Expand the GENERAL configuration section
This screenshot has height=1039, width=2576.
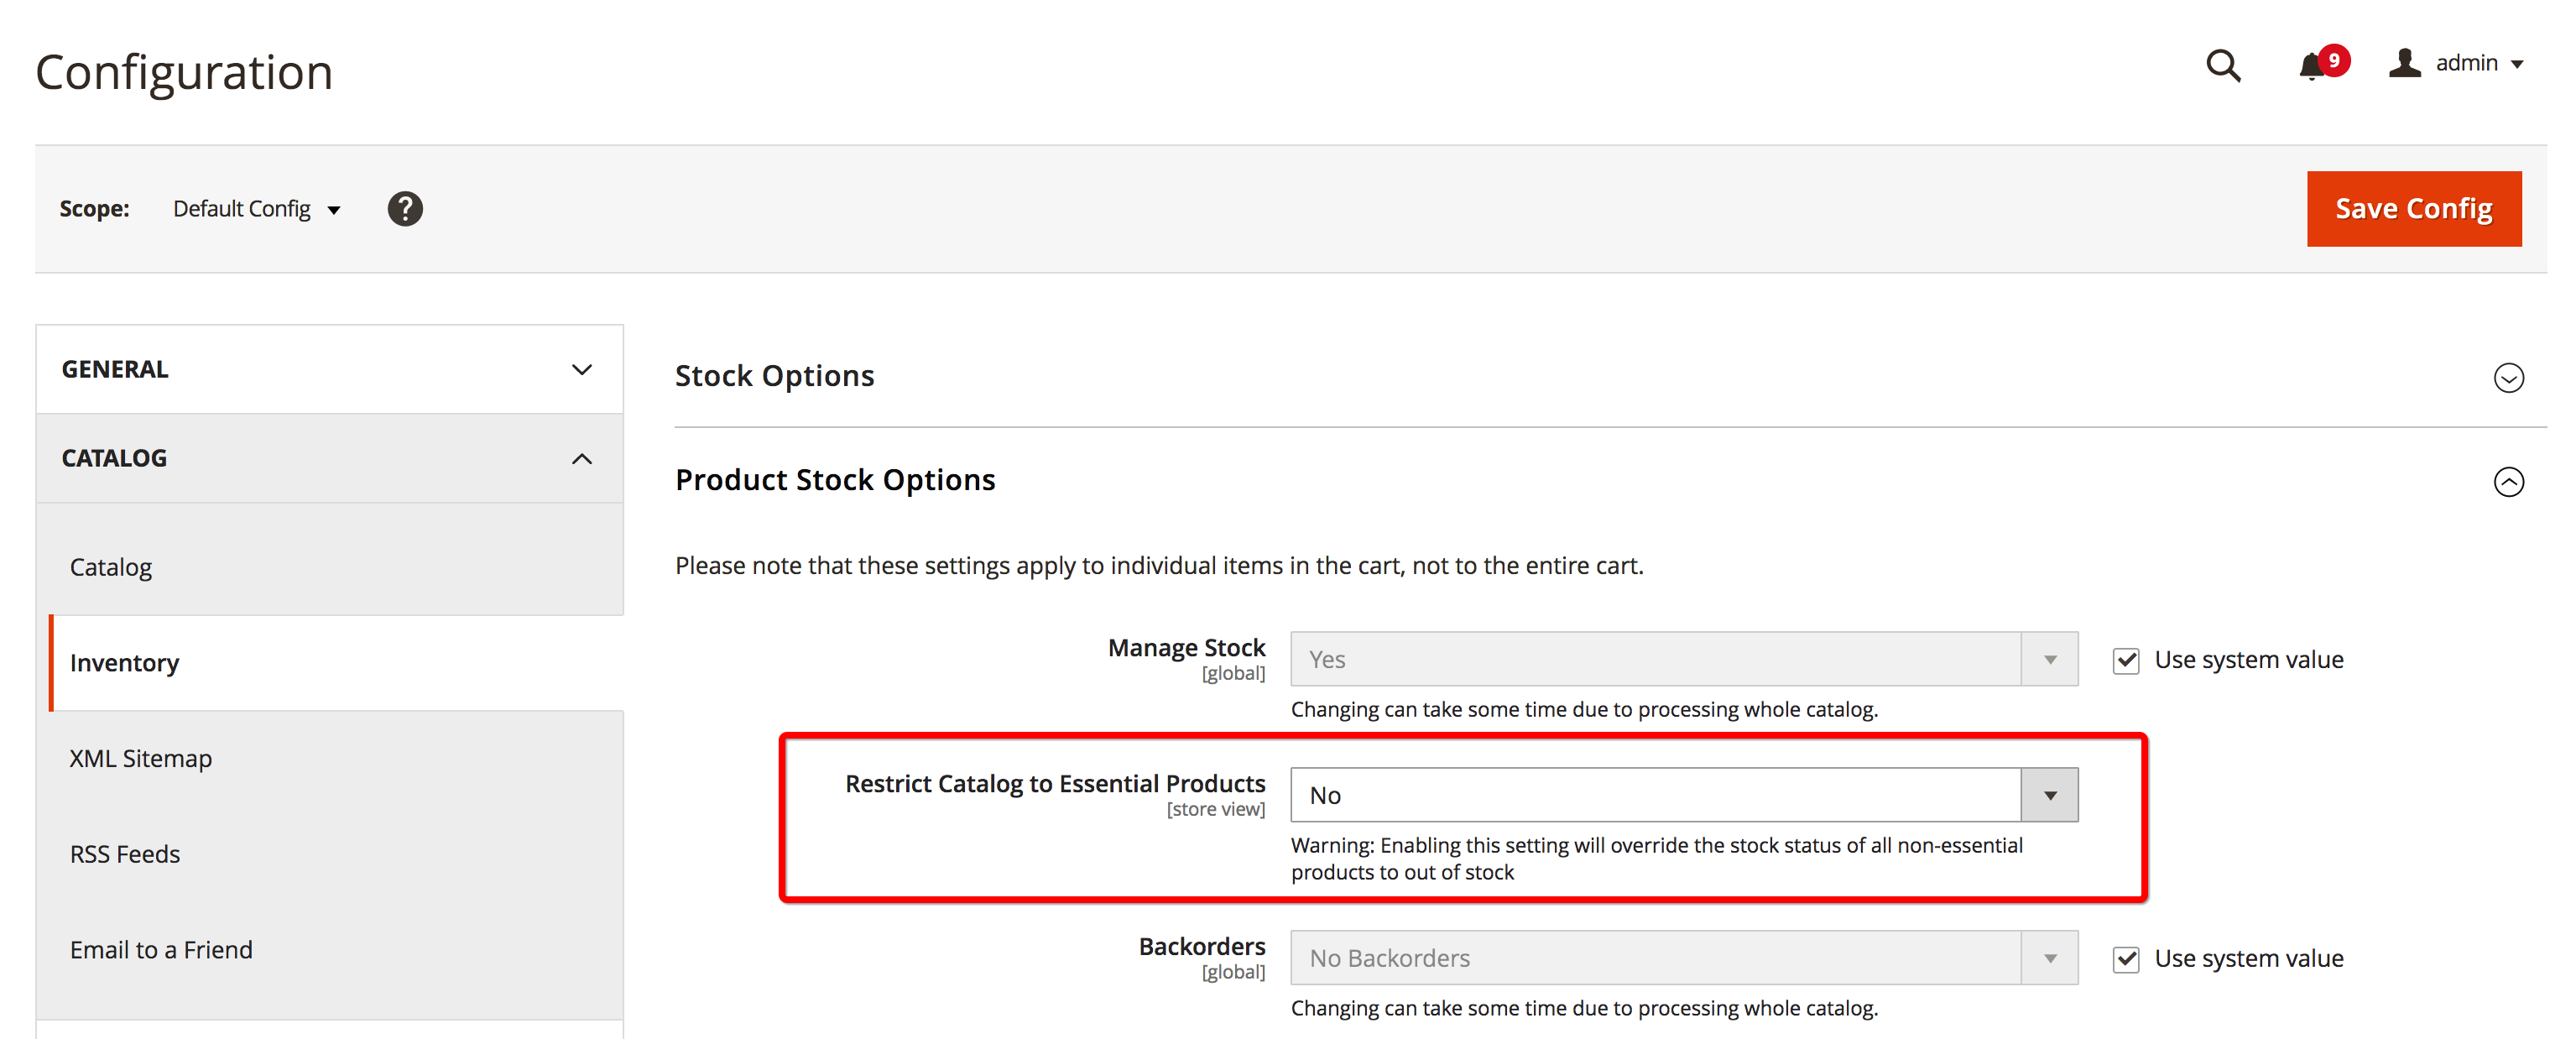point(329,370)
